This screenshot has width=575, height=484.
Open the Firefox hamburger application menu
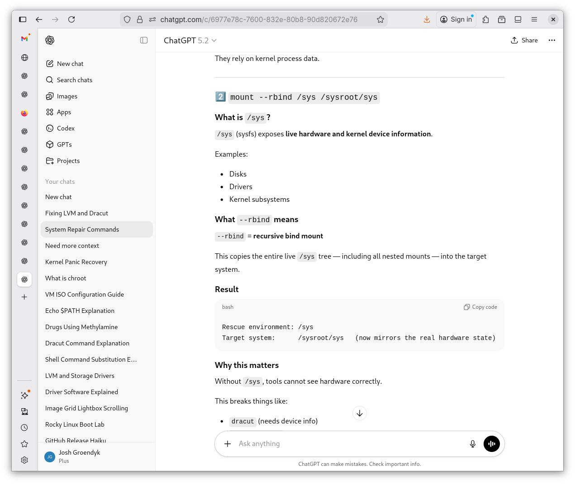pyautogui.click(x=534, y=19)
